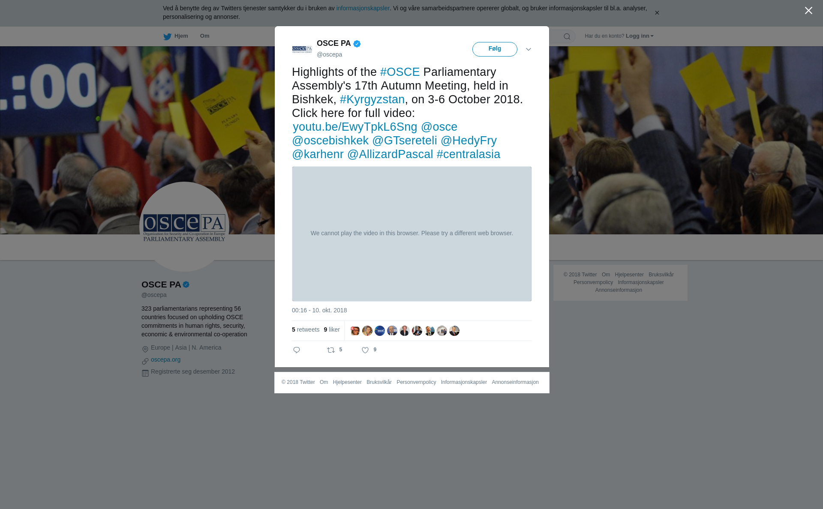Open the Om menu item
This screenshot has height=509, width=823.
pos(204,36)
